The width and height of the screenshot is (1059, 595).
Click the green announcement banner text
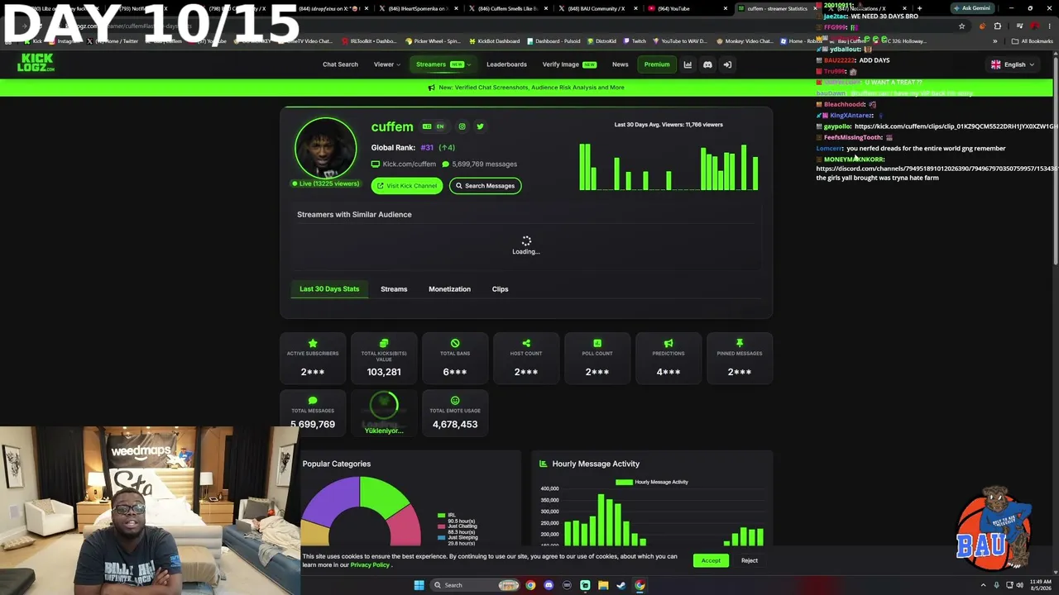click(531, 88)
